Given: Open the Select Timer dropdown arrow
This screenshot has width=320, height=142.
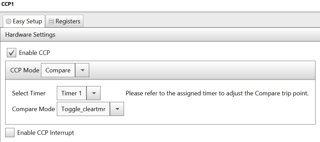Looking at the screenshot, I should (94, 93).
